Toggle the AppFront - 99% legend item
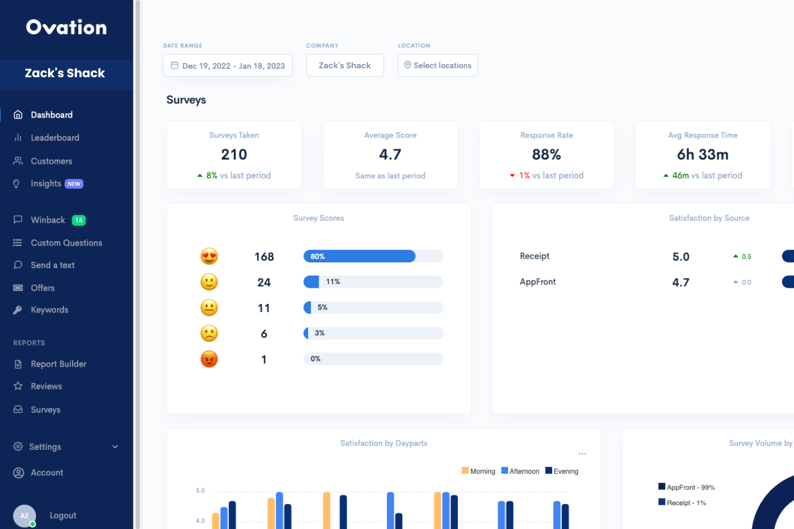This screenshot has height=529, width=794. click(687, 487)
